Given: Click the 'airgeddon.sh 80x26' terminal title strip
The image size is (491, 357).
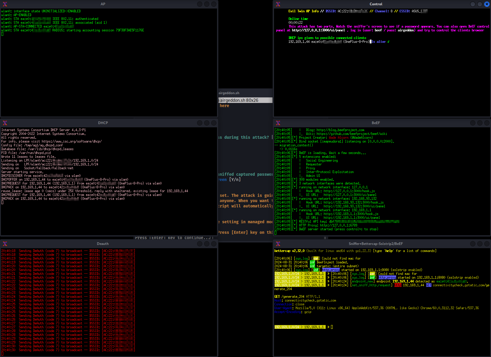Looking at the screenshot, I should tap(246, 100).
